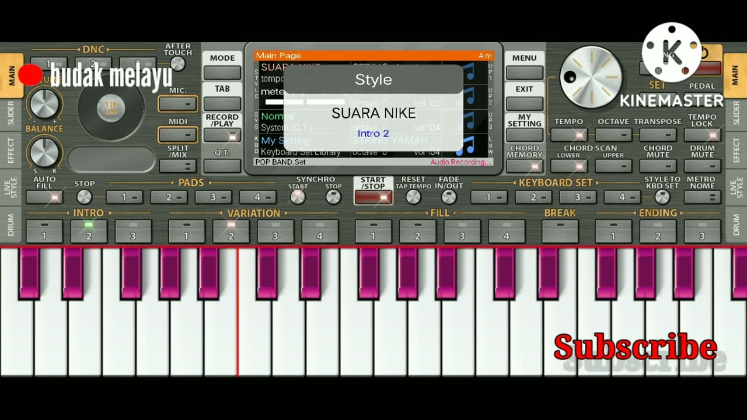
Task: Click the Balance knob
Action: (x=44, y=153)
